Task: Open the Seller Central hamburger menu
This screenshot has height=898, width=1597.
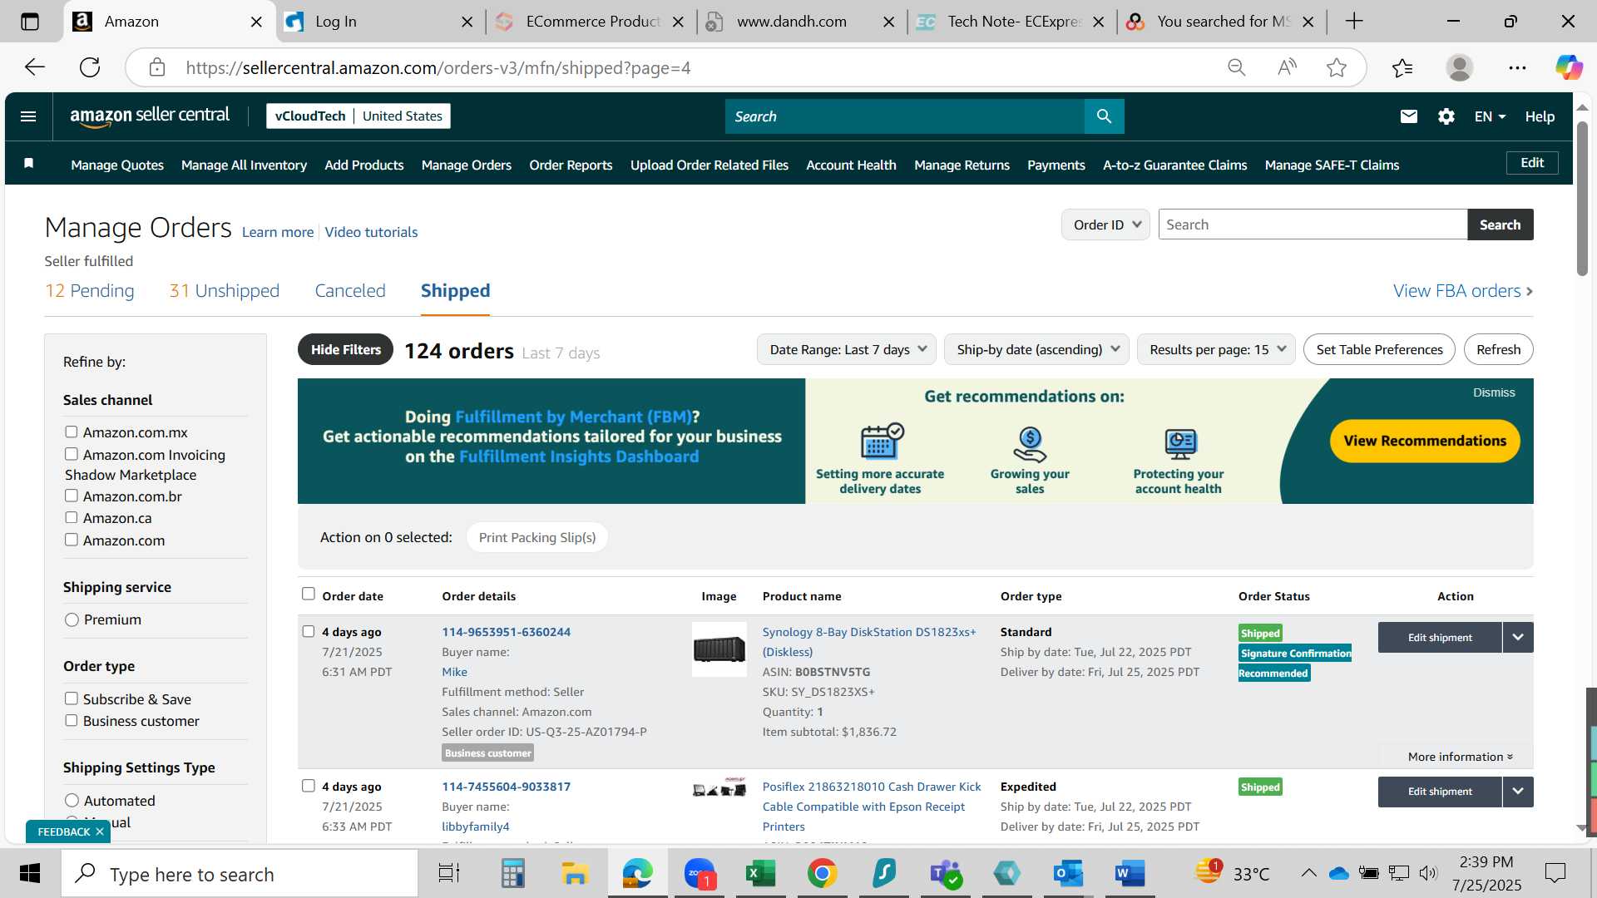Action: tap(28, 116)
